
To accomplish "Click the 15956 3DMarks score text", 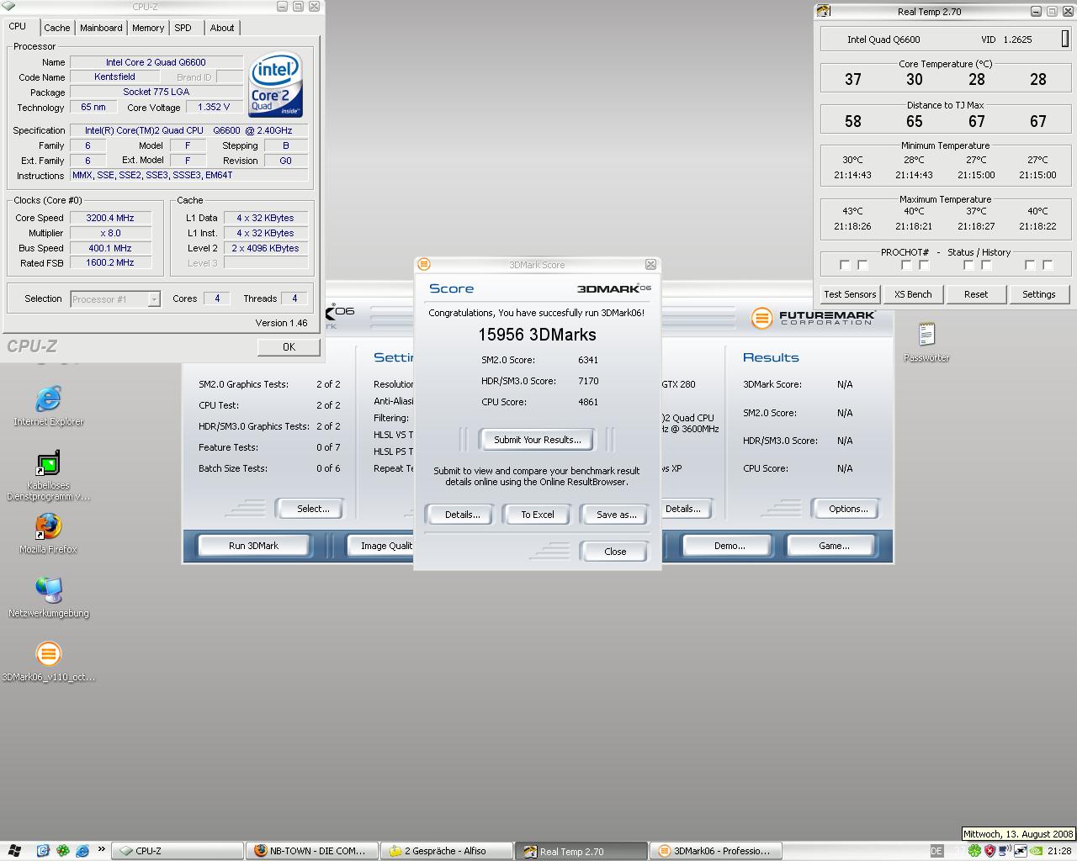I will [x=537, y=335].
